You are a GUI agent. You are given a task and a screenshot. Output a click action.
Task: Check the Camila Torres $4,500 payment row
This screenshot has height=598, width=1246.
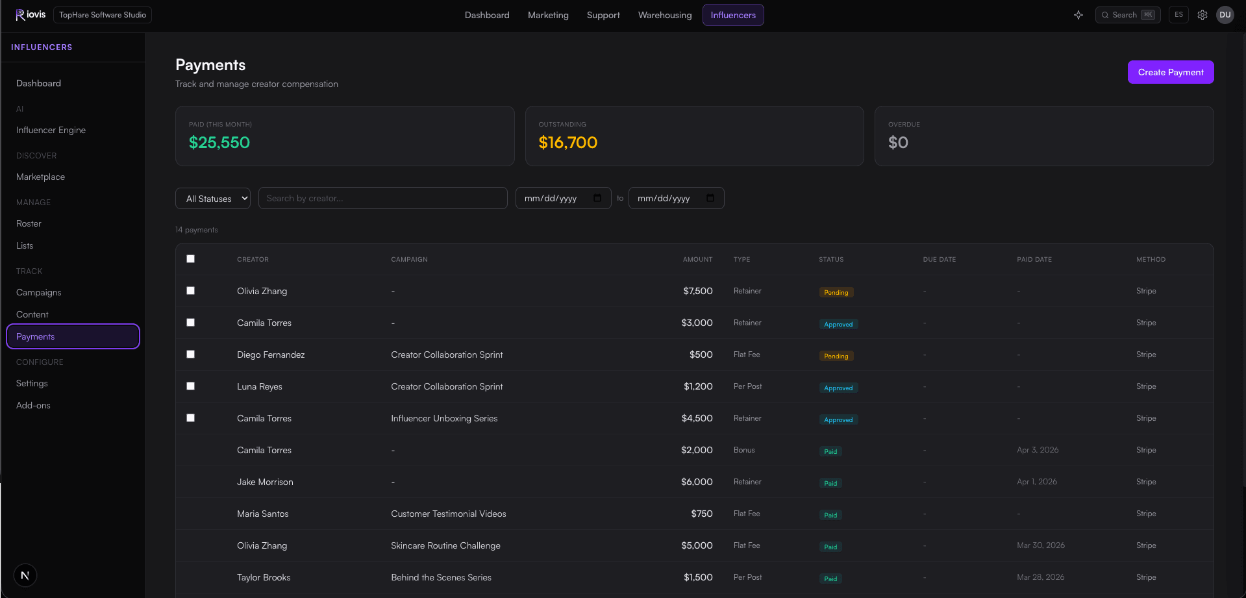pos(190,417)
